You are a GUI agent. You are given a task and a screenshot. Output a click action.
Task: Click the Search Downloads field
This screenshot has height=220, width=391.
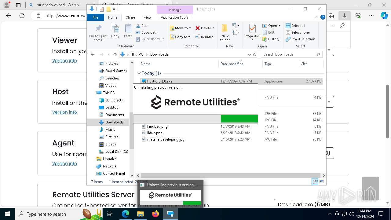coord(292,54)
